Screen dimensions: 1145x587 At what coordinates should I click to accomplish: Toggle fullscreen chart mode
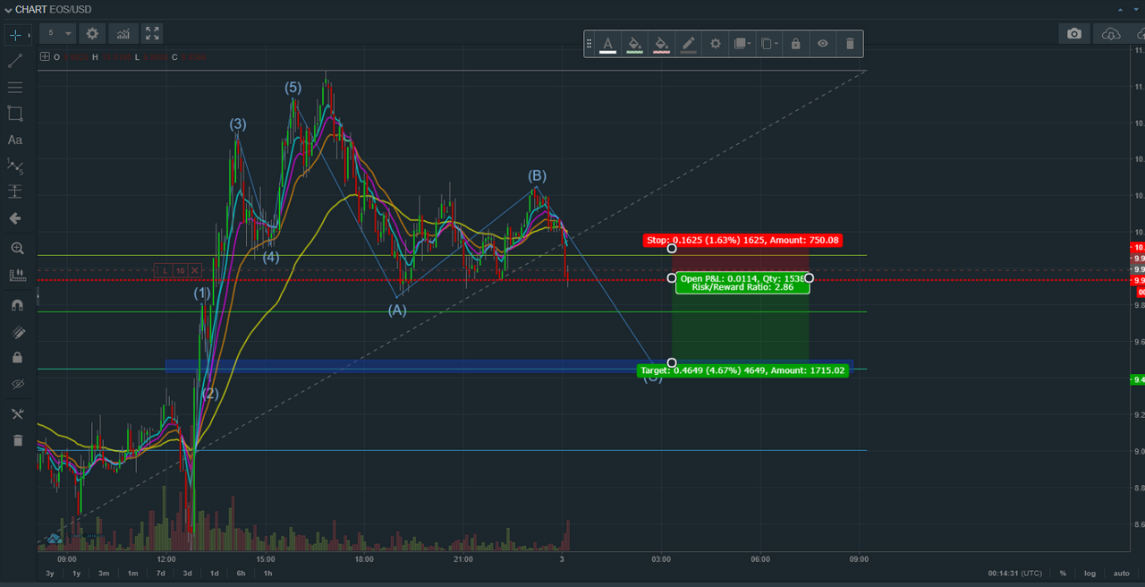[153, 33]
